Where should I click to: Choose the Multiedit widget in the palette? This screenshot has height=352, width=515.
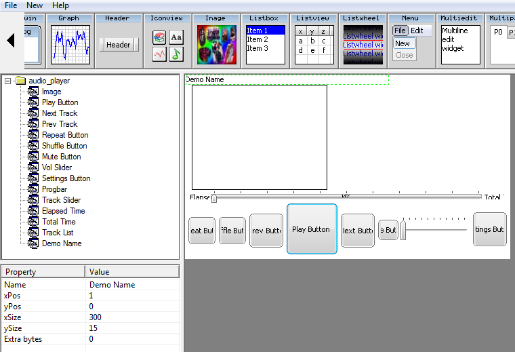(x=460, y=44)
